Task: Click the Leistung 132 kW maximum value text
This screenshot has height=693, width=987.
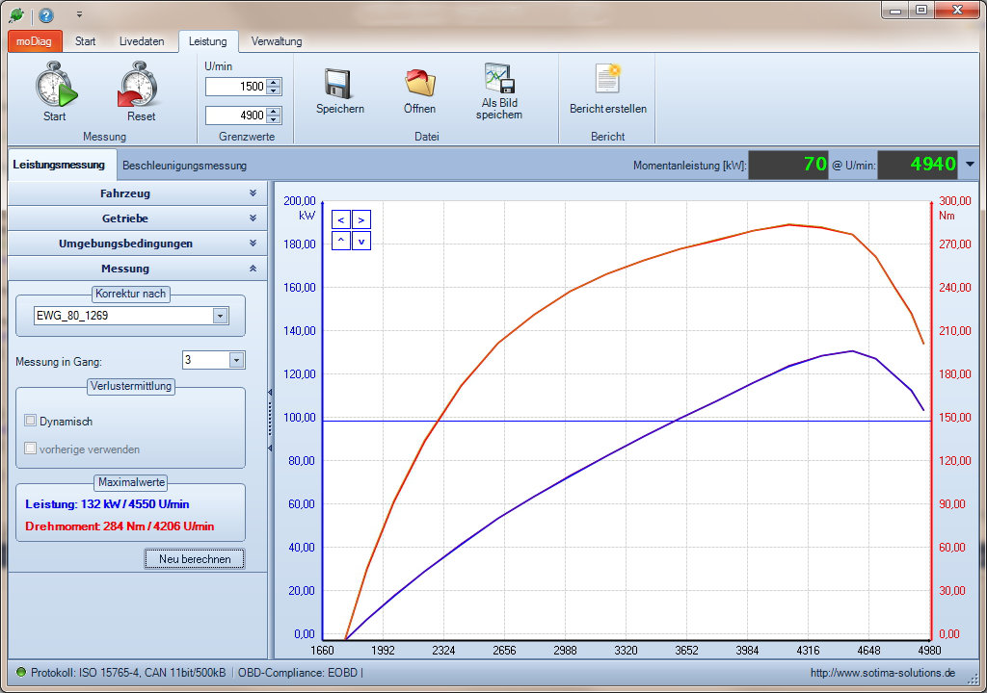Action: 107,504
